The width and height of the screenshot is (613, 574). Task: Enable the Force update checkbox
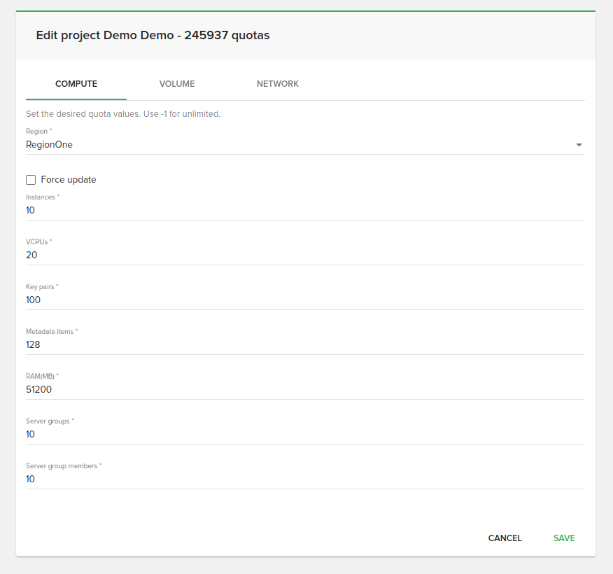click(x=31, y=180)
